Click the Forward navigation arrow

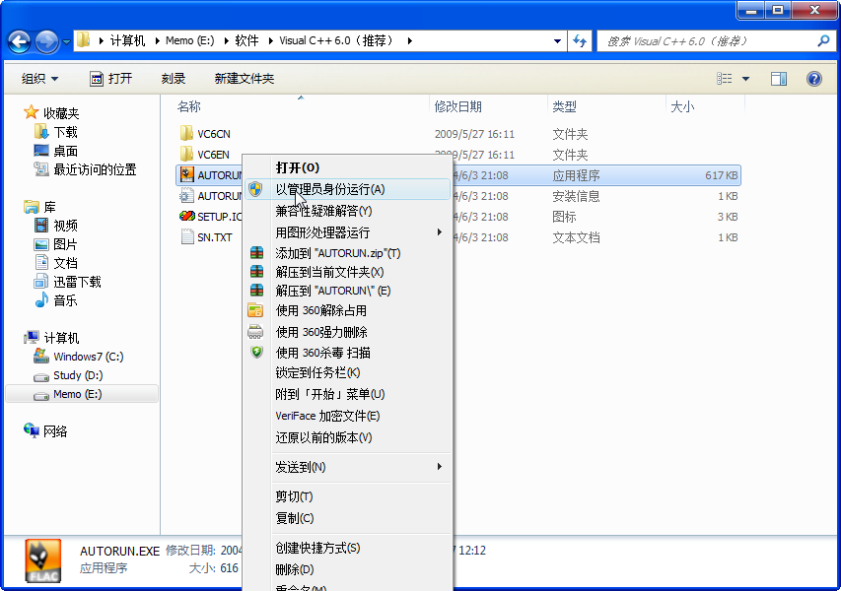(x=46, y=41)
